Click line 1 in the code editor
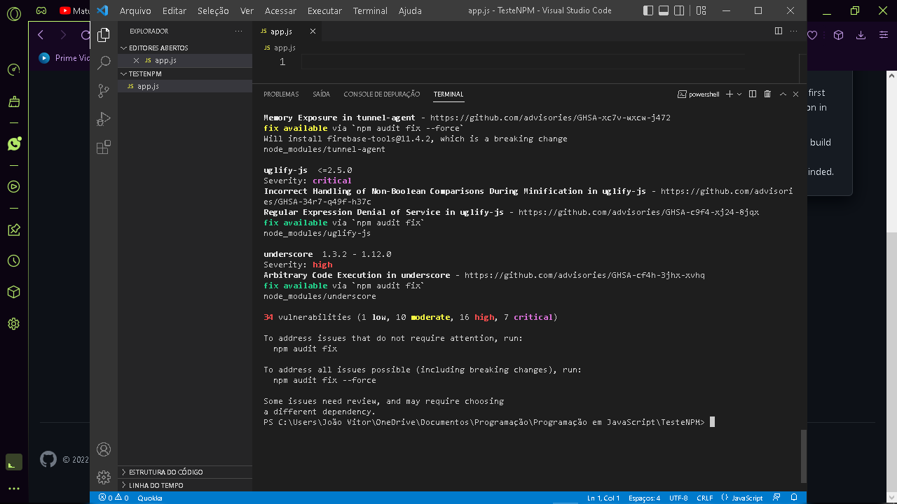The height and width of the screenshot is (504, 897). coord(523,62)
